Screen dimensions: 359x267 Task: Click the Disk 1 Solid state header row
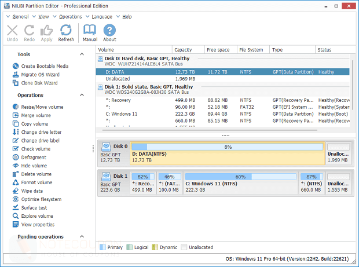(x=222, y=90)
